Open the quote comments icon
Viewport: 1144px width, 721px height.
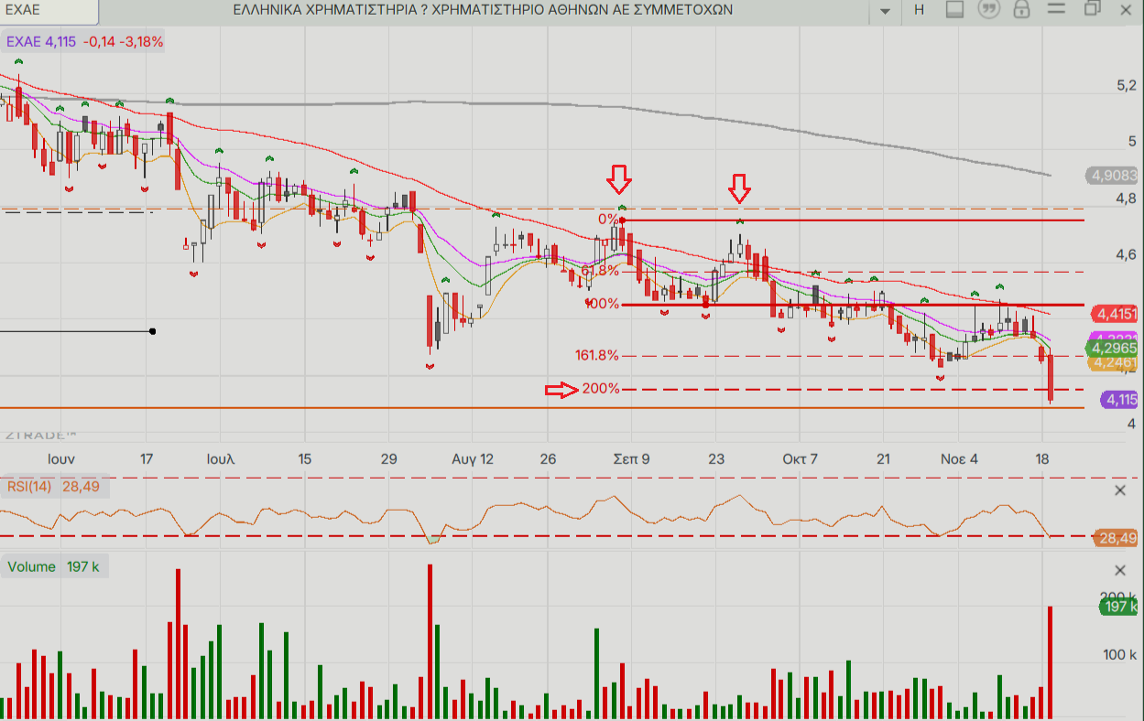(x=989, y=10)
